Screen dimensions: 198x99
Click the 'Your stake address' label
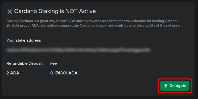coord(24,40)
